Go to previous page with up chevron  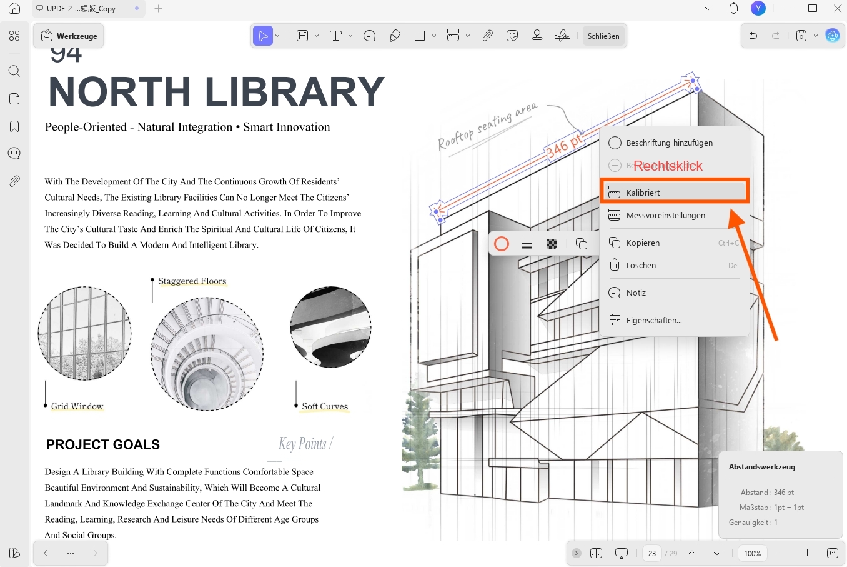pyautogui.click(x=692, y=553)
